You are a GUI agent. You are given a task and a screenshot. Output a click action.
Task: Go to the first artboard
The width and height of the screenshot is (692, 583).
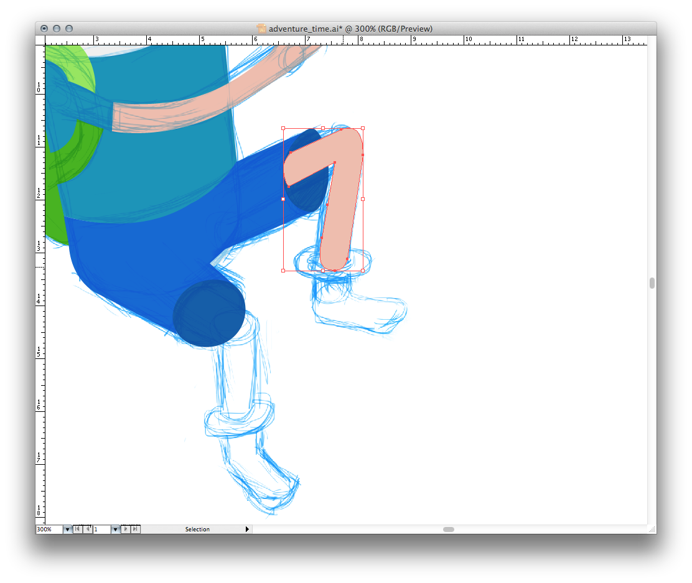(77, 529)
